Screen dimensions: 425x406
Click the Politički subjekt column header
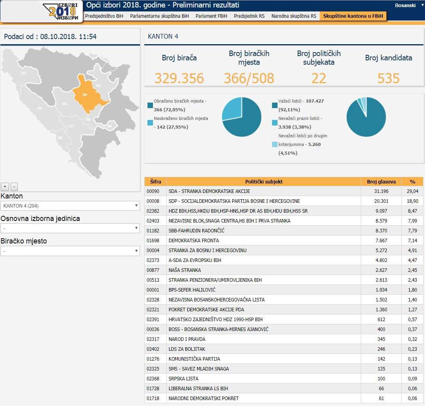[x=264, y=182]
